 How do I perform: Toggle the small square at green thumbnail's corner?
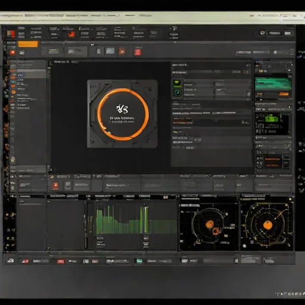point(290,76)
